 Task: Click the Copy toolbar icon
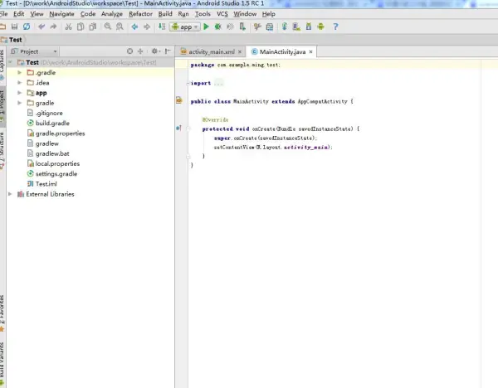click(81, 27)
